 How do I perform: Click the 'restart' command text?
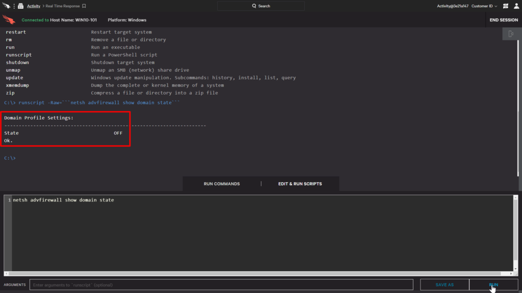[16, 32]
